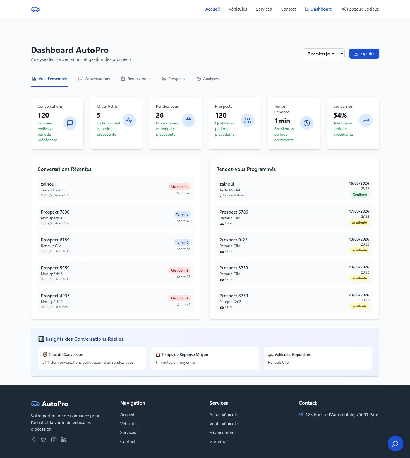Follow the footer Services navigation link
This screenshot has width=410, height=458.
click(x=128, y=432)
